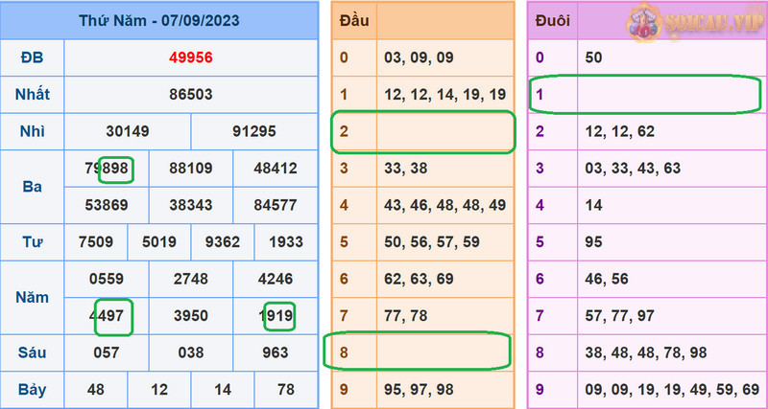Viewport: 768px width, 409px height.
Task: Select the empty circled row for Đầu 2
Action: click(x=422, y=132)
